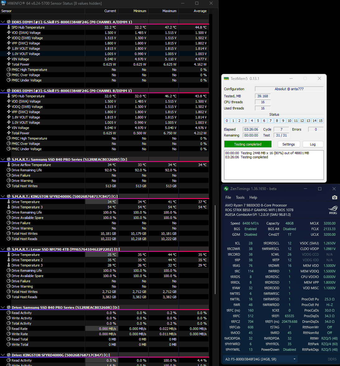
Task: Click memory chip icon of DDR5 DIMM [#3] header
Action: [x=9, y=90]
